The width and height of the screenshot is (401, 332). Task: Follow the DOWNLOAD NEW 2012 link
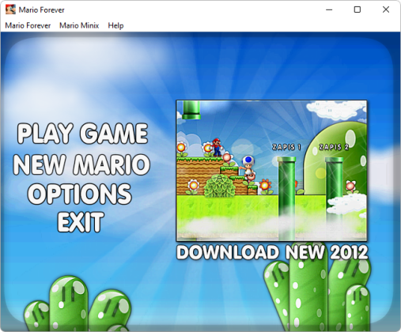[272, 252]
